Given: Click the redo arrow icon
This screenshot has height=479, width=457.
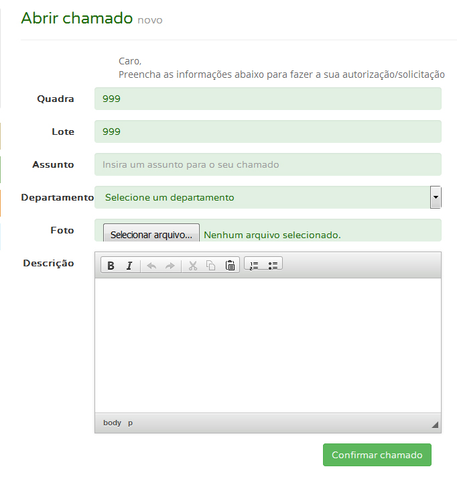Looking at the screenshot, I should tap(170, 266).
